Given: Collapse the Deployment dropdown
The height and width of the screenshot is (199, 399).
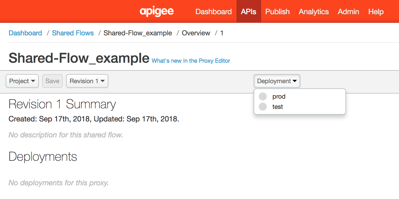Looking at the screenshot, I should click(277, 81).
